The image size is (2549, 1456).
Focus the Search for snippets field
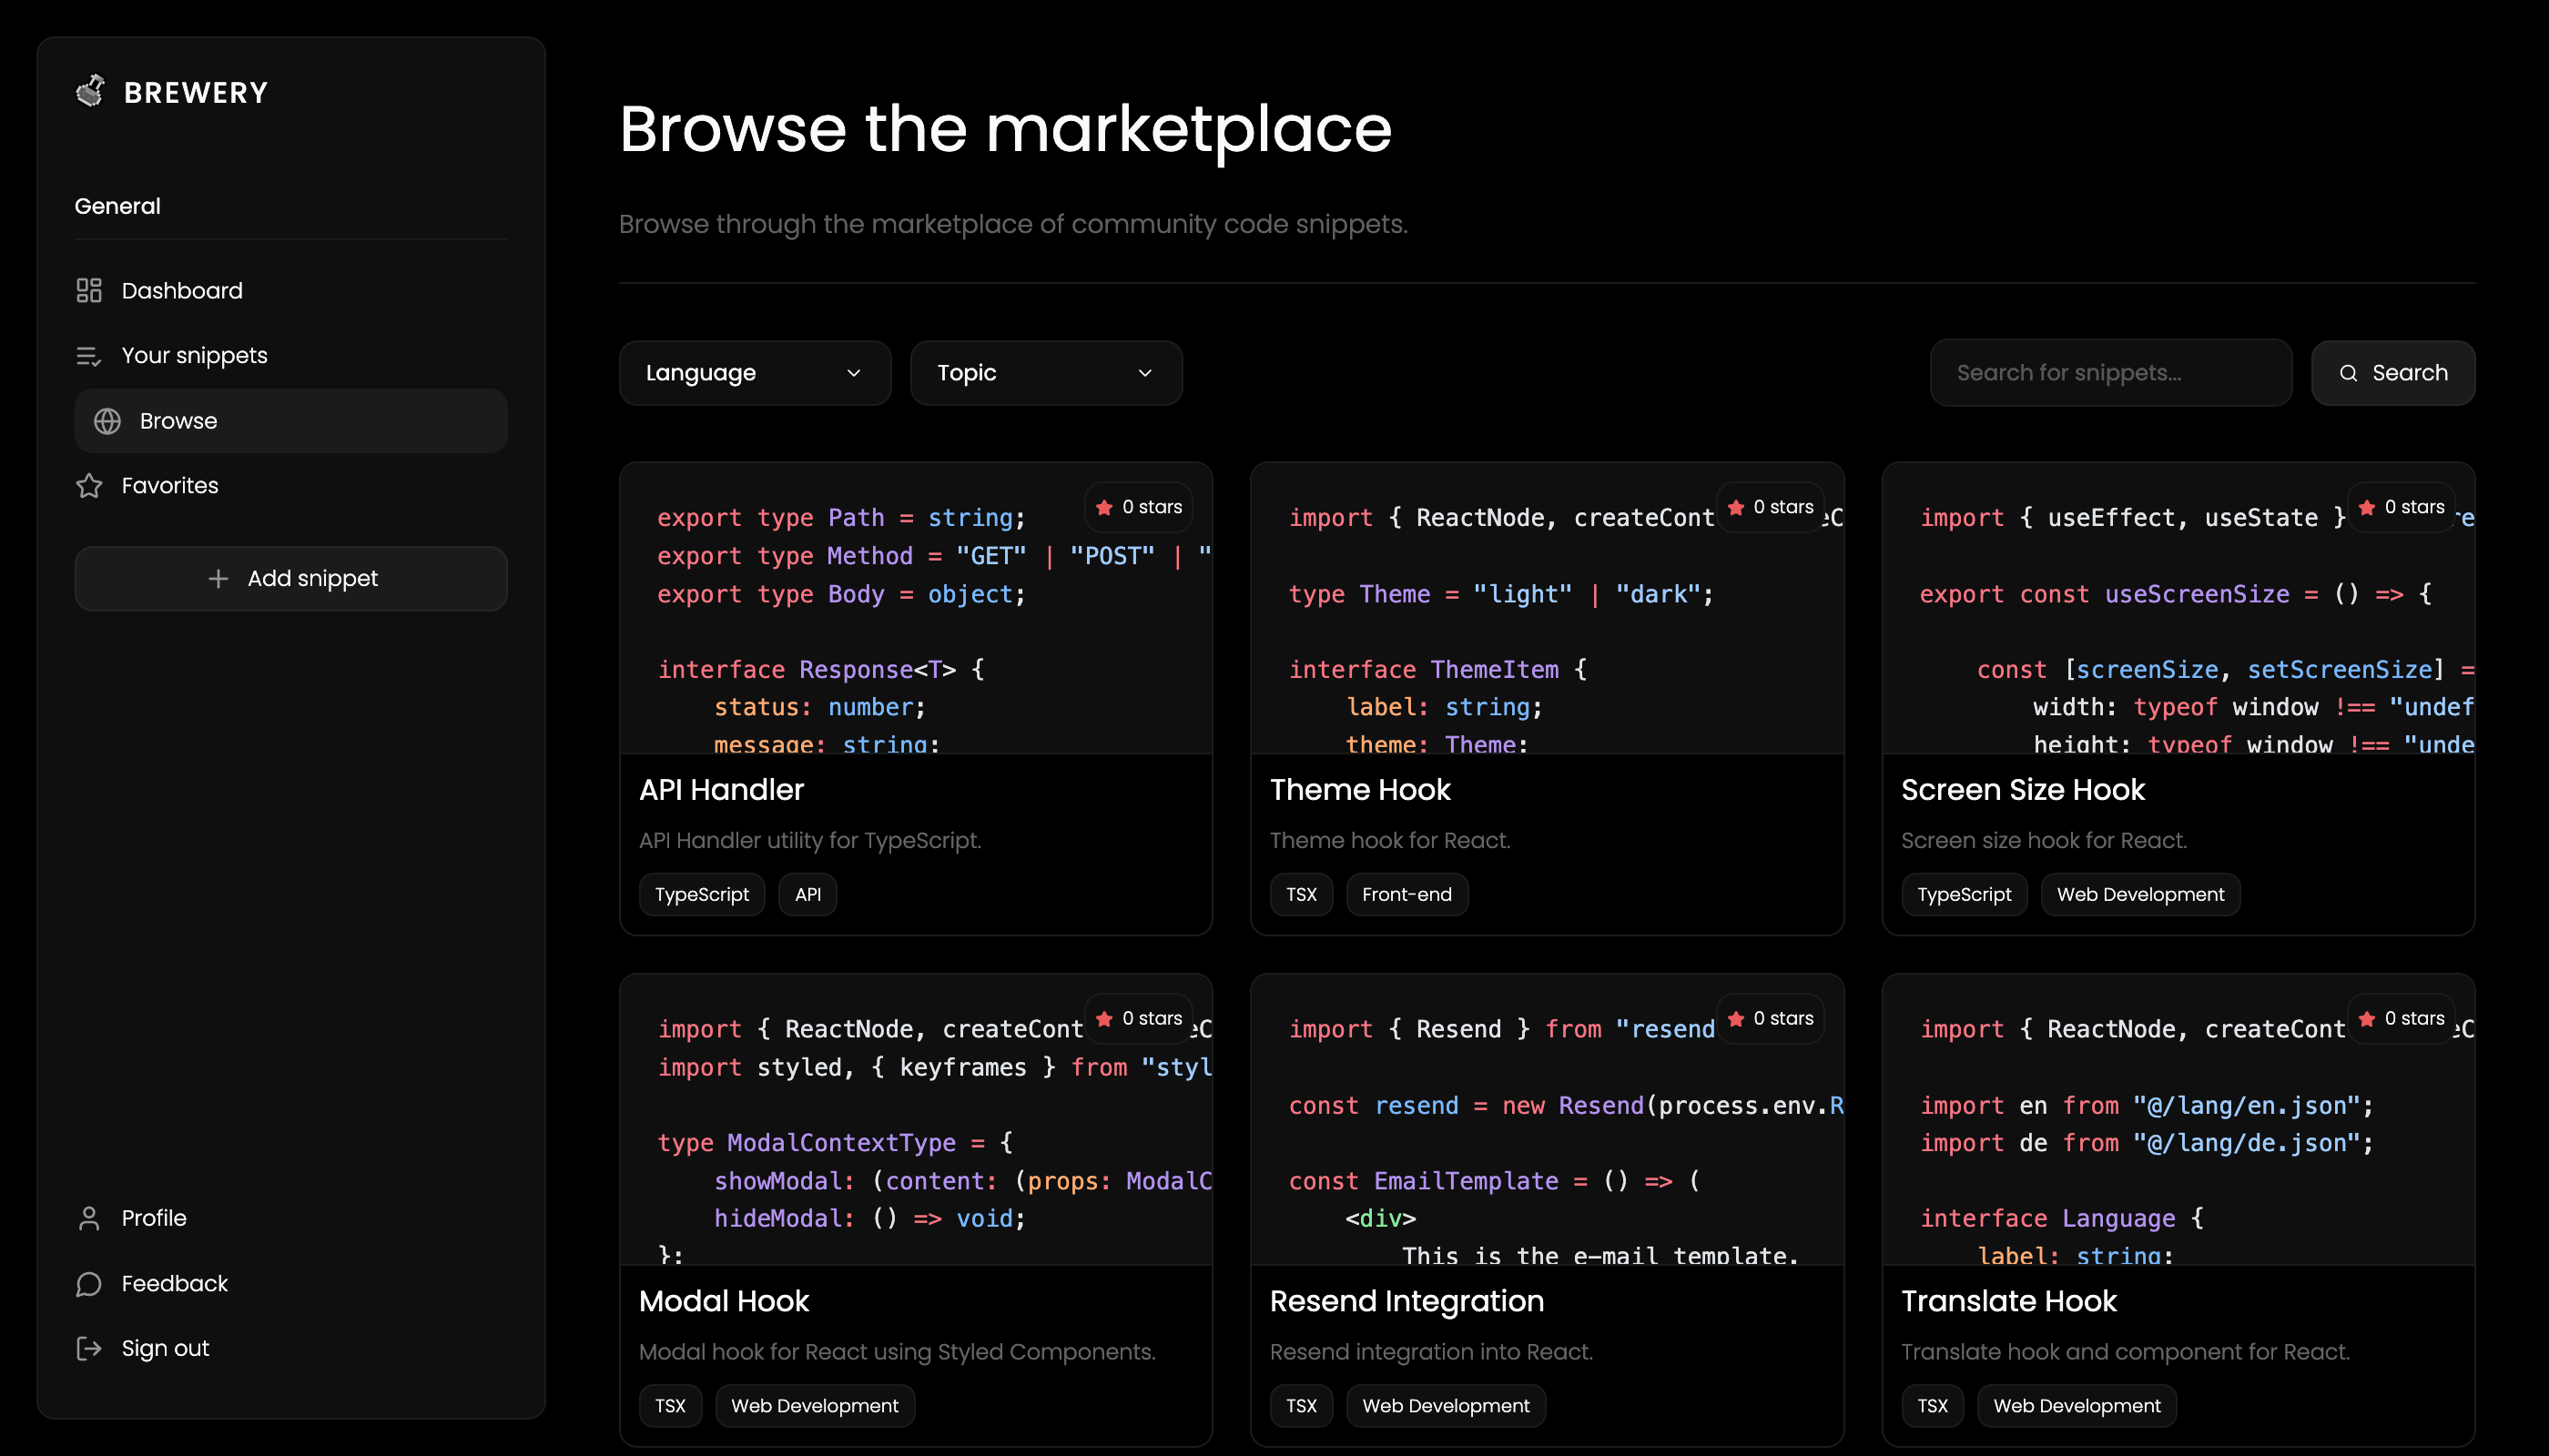point(2111,373)
